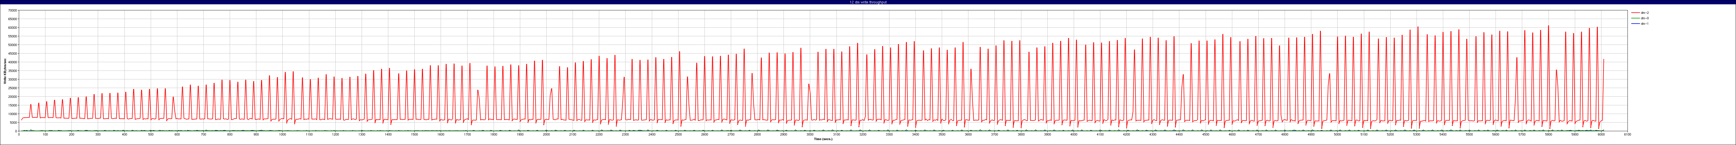
Task: Click the red dm-2 legend line
Action: pyautogui.click(x=1635, y=13)
